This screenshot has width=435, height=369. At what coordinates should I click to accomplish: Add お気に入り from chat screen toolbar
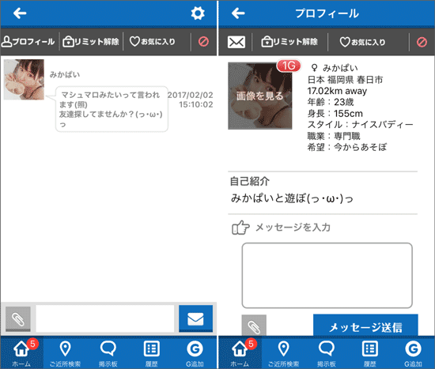coord(153,42)
